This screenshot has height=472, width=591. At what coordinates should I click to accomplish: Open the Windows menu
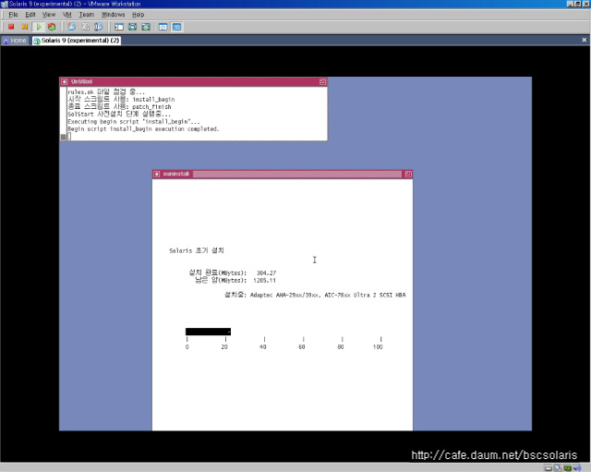pyautogui.click(x=113, y=15)
